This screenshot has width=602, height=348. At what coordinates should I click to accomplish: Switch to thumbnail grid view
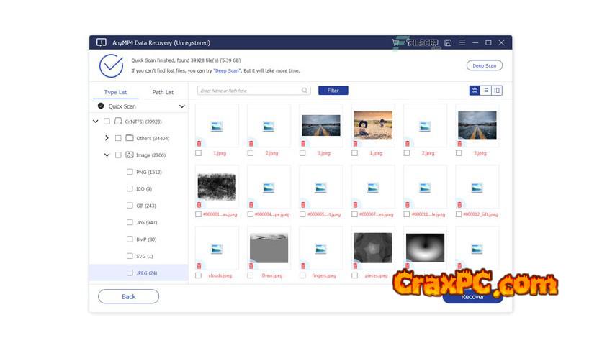[475, 91]
